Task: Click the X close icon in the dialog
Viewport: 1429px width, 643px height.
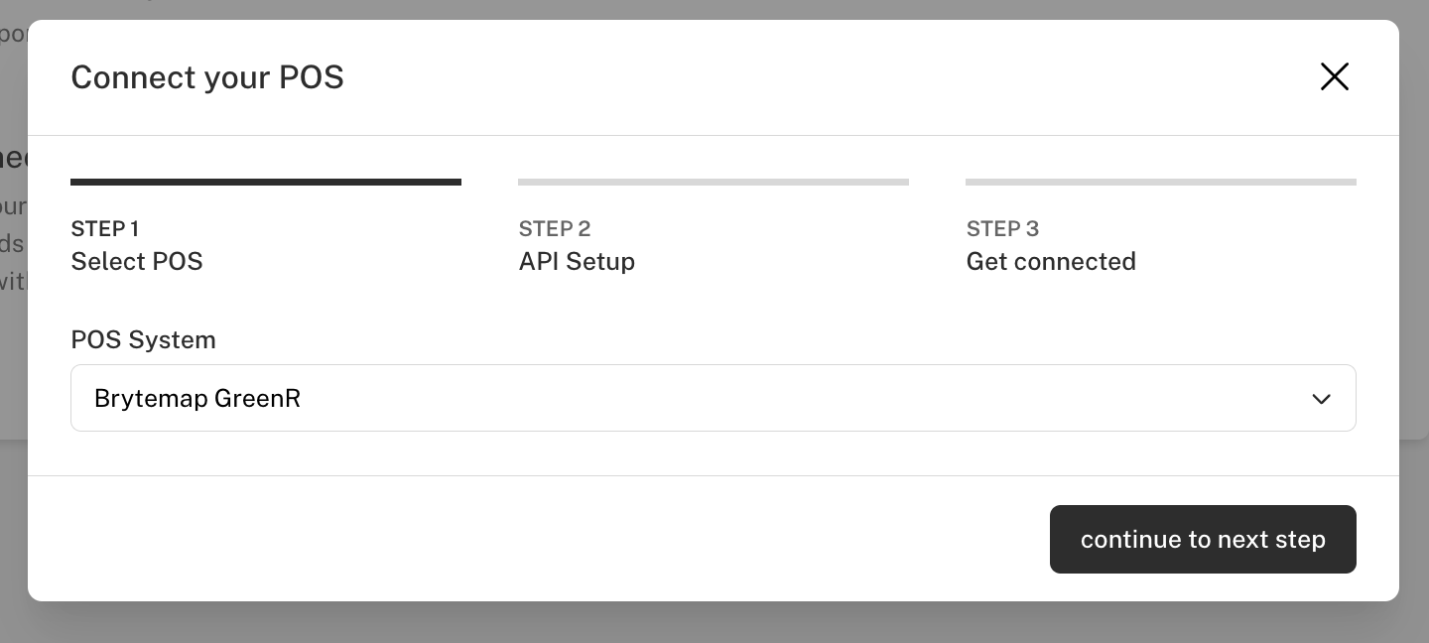Action: [1334, 76]
